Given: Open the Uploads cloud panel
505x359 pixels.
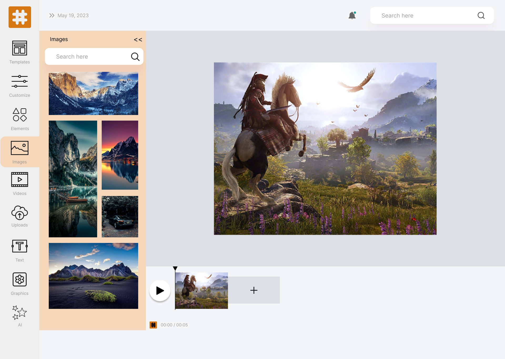Looking at the screenshot, I should [19, 216].
